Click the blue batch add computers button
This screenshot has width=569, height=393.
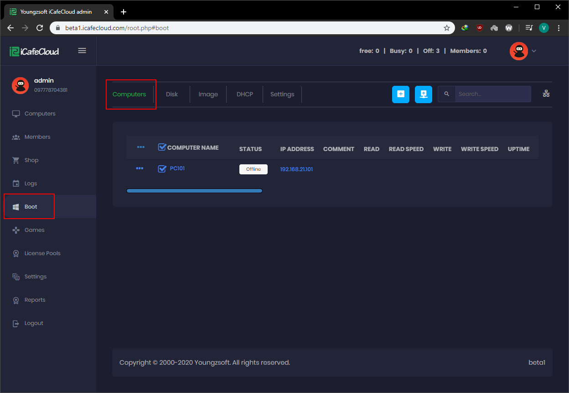(423, 94)
